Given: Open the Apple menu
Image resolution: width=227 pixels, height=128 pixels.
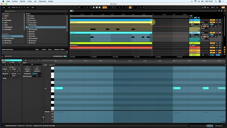Looking at the screenshot, I should pos(3,1).
